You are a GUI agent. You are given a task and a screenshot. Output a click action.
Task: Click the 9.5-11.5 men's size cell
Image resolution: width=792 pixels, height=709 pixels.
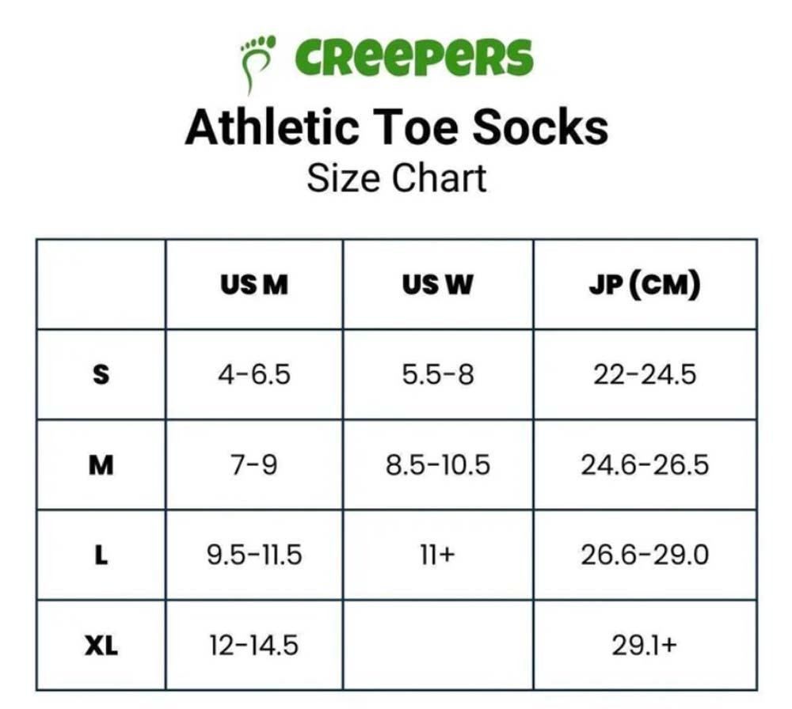pos(254,555)
